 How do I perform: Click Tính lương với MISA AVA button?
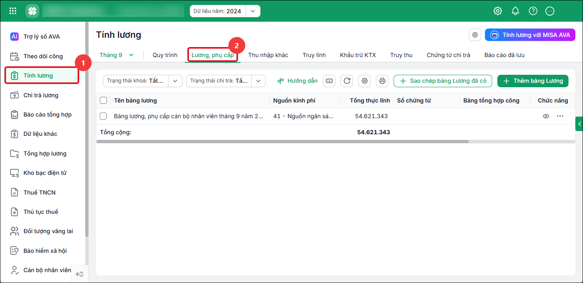click(530, 35)
